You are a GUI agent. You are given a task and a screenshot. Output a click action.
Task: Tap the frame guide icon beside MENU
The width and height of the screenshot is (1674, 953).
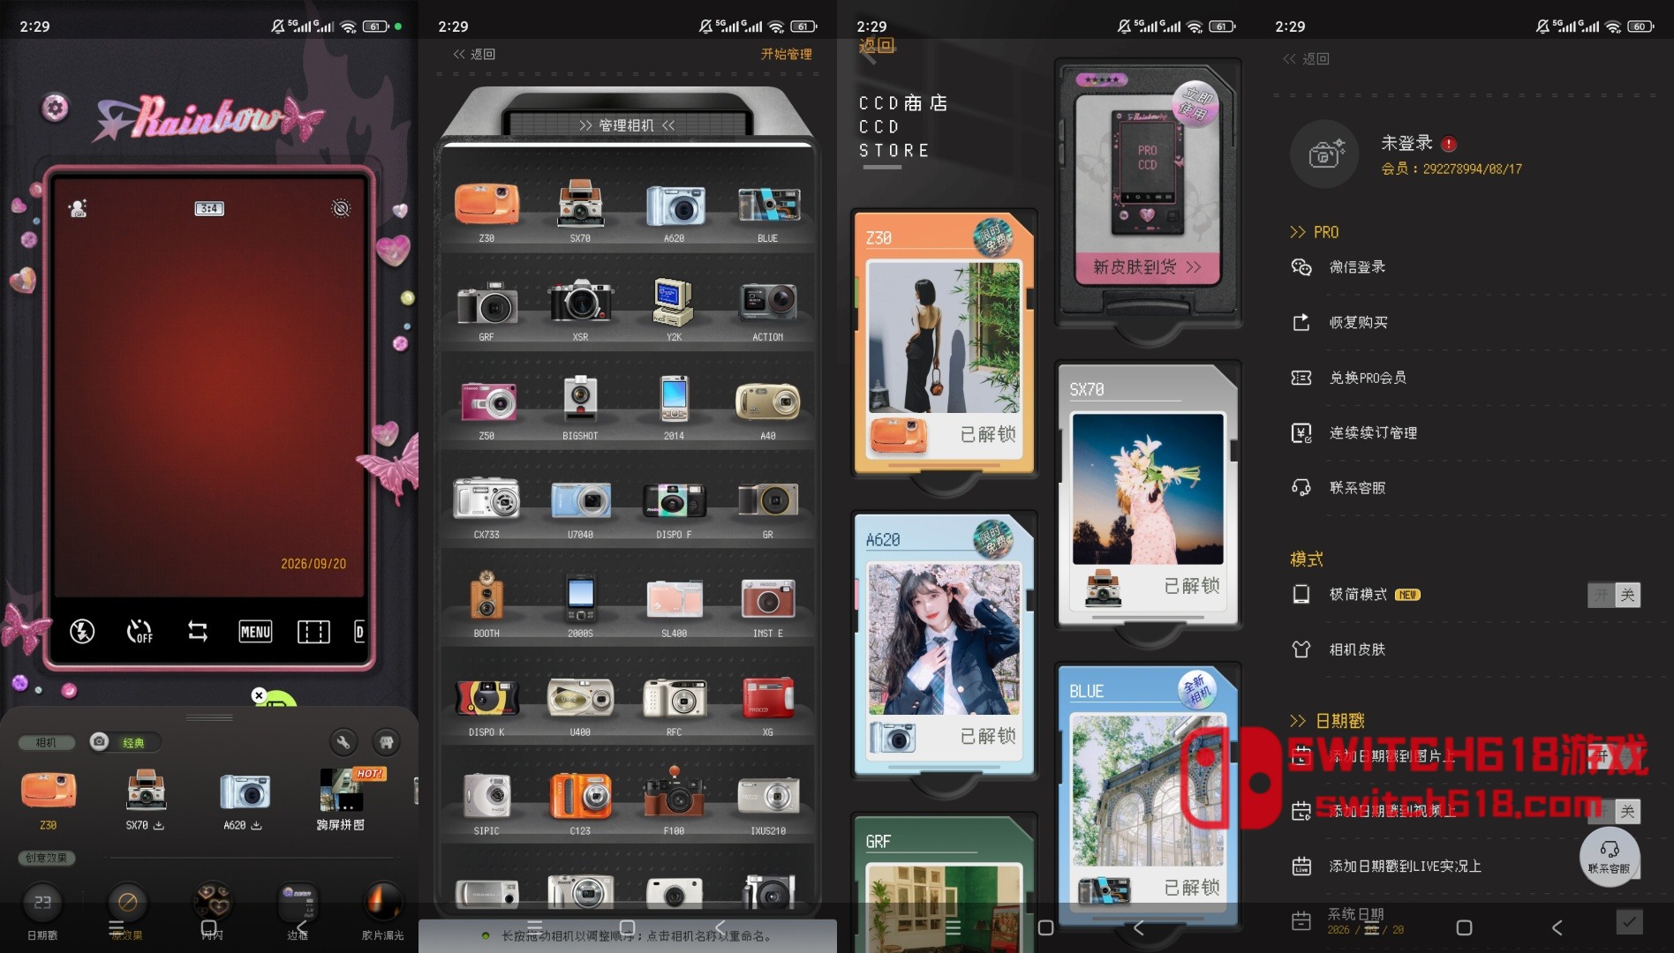[x=313, y=631]
